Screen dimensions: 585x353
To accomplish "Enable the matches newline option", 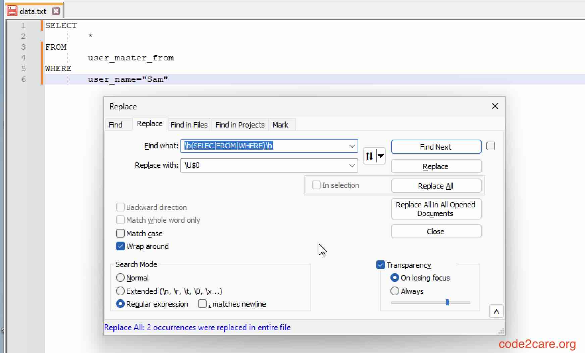I will [202, 304].
